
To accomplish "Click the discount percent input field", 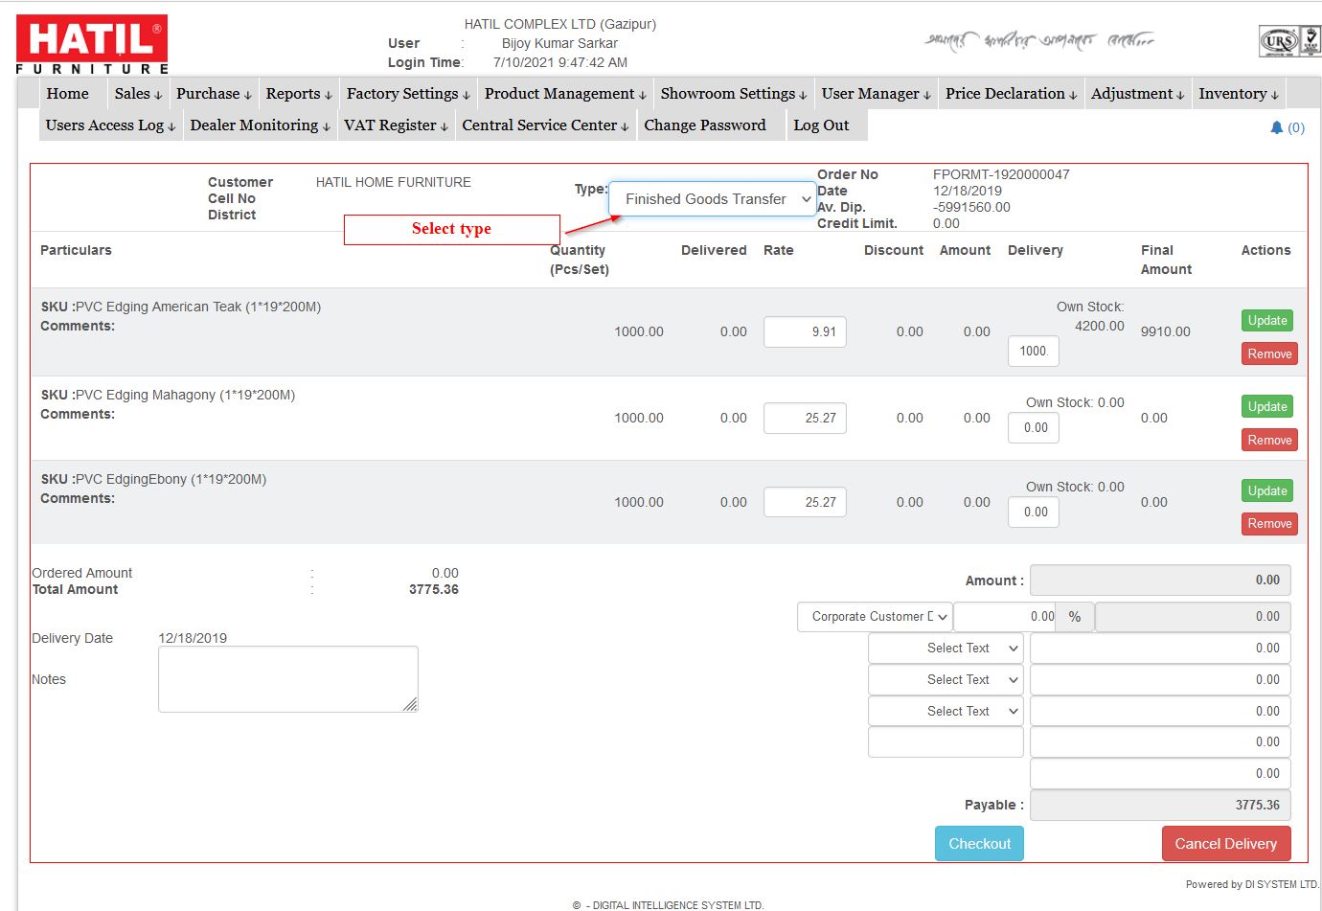I will tap(1006, 617).
